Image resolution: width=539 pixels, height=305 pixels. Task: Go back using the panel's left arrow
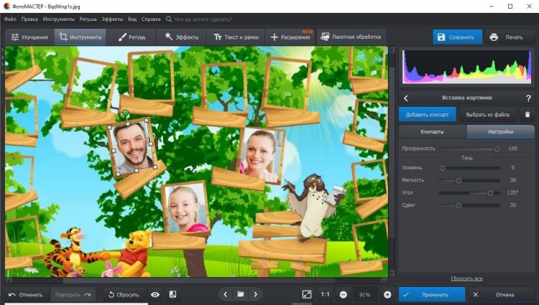pyautogui.click(x=406, y=98)
